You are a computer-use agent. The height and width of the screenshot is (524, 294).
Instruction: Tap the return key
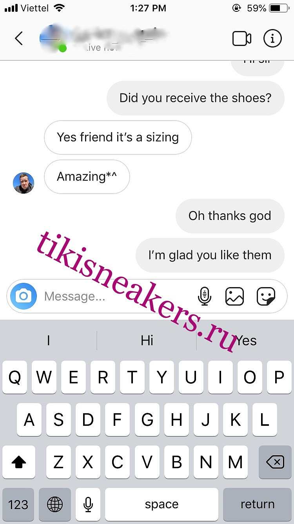(x=258, y=504)
